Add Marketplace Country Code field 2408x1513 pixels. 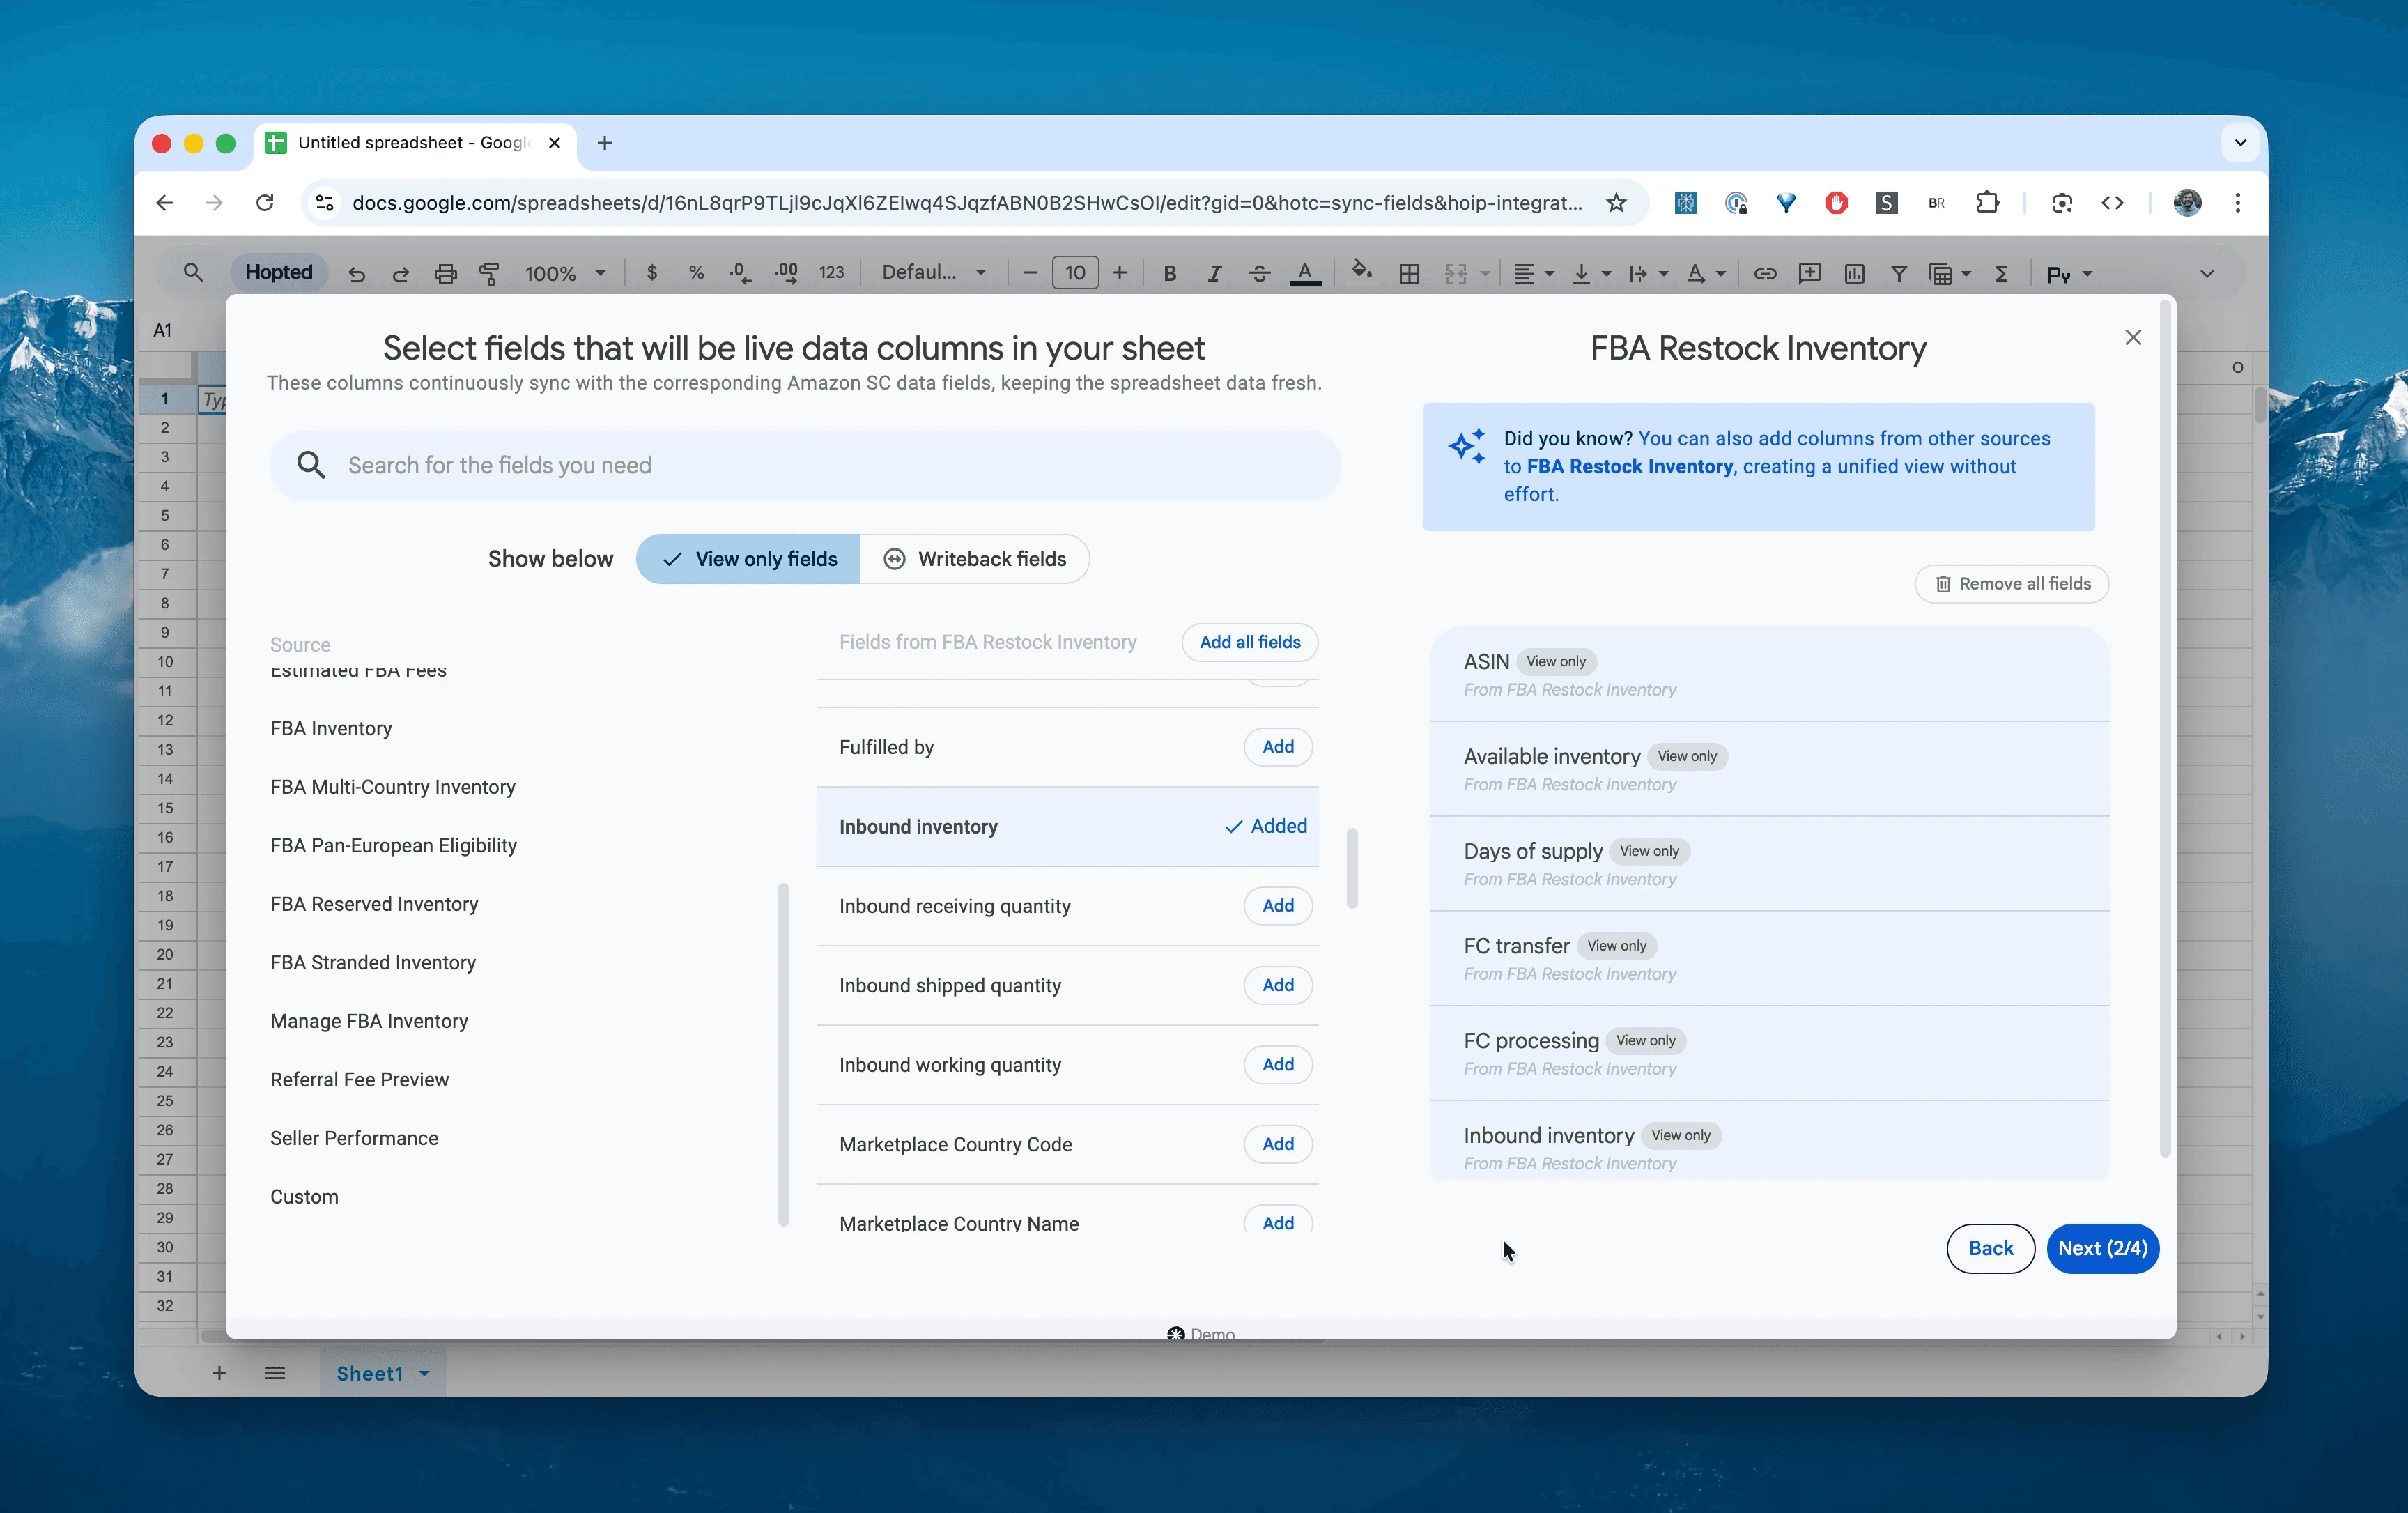tap(1278, 1144)
